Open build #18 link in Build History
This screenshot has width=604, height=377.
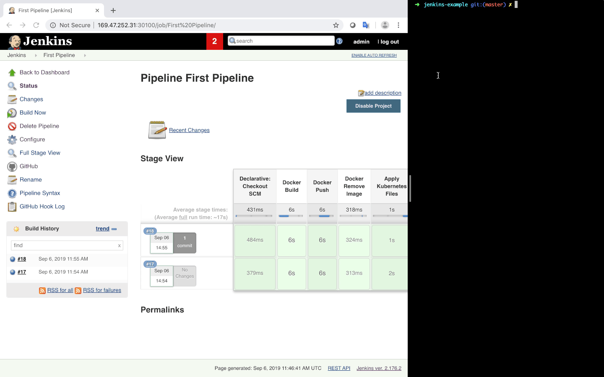point(22,259)
